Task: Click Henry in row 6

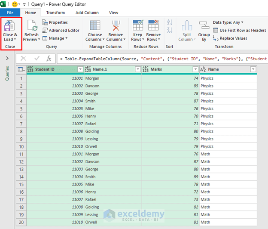Action: click(113, 116)
